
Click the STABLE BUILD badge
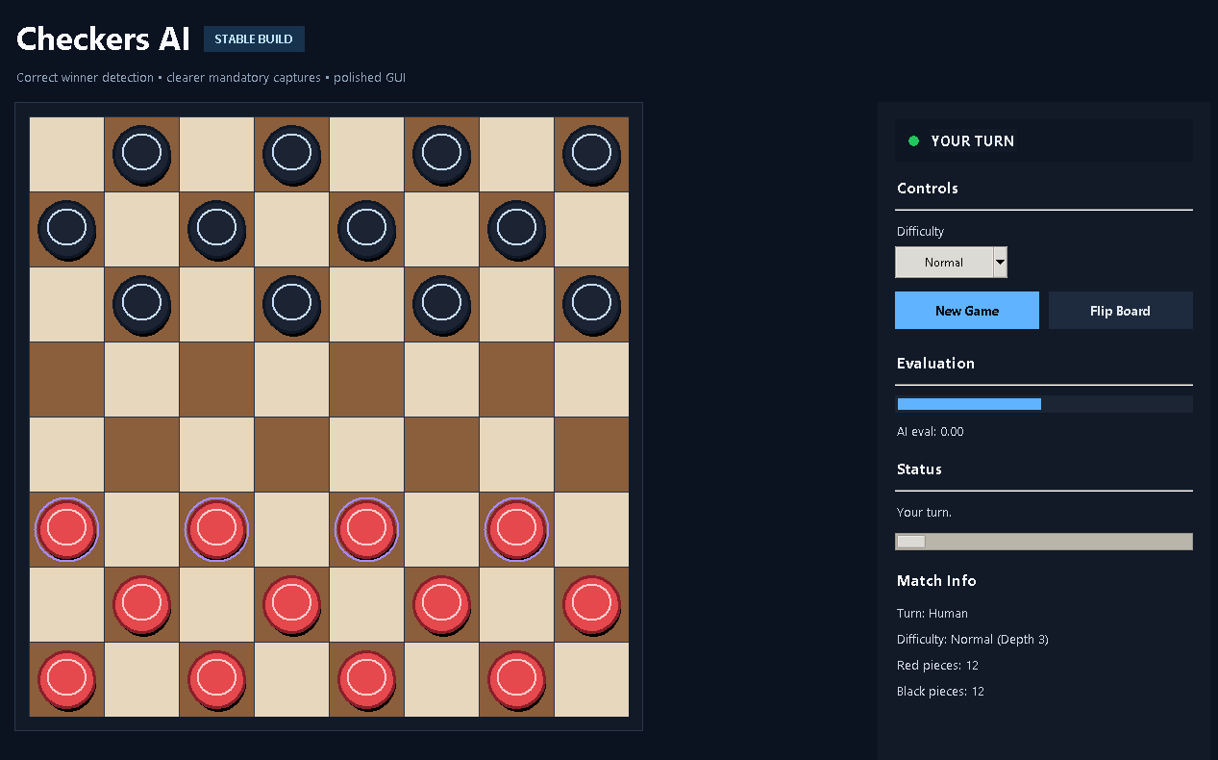(254, 39)
